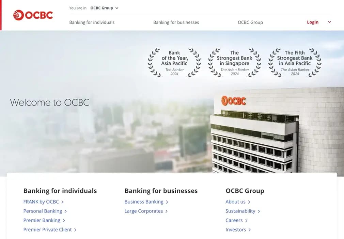
Task: Go to the Premier Banking link
Action: point(42,220)
